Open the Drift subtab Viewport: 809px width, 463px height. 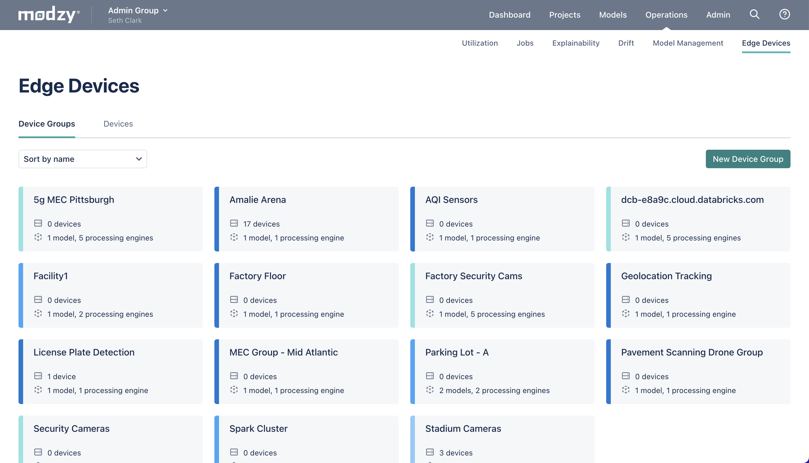coord(626,43)
